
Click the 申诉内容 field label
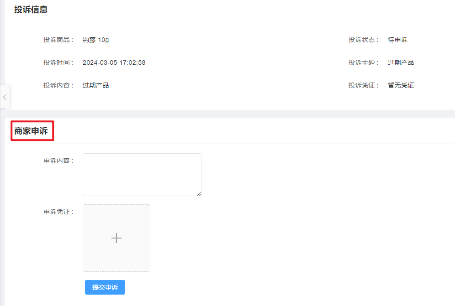point(58,161)
